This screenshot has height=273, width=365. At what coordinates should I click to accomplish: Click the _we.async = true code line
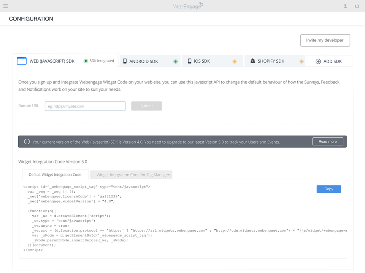51,226
